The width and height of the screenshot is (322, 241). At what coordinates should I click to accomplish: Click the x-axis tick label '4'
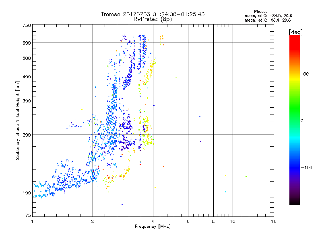pos(153,221)
